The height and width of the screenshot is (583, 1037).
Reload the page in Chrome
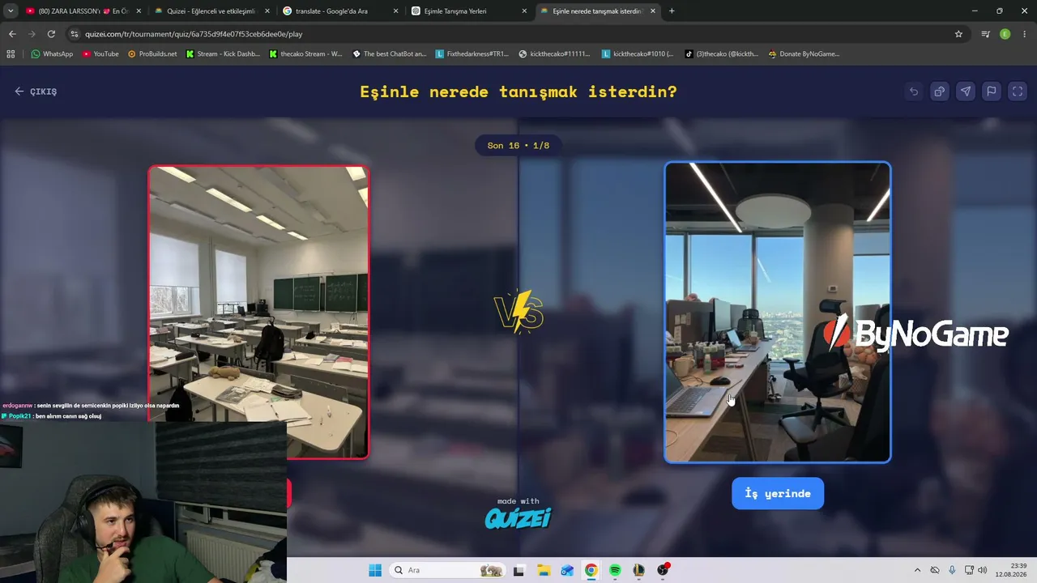(x=51, y=34)
